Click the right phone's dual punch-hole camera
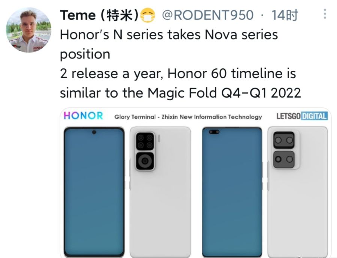 pyautogui.click(x=214, y=132)
